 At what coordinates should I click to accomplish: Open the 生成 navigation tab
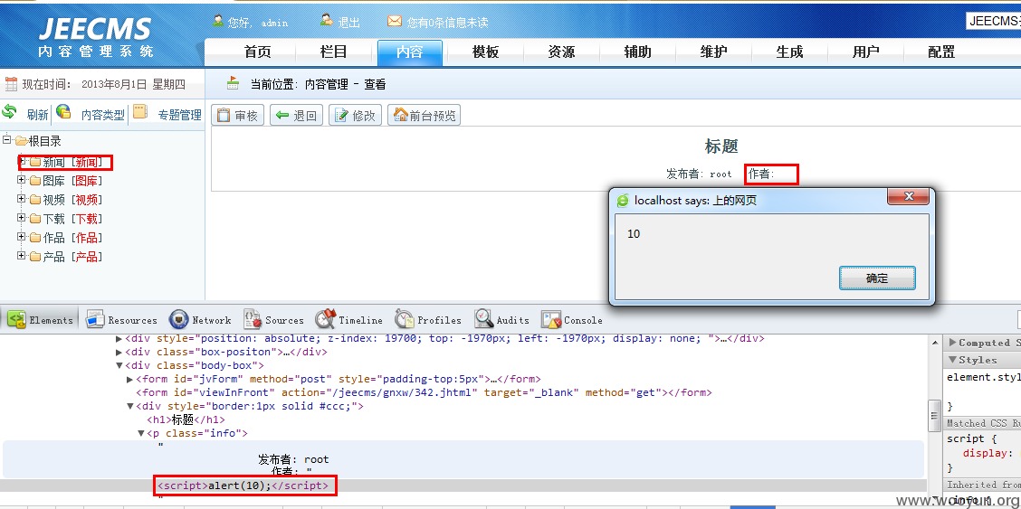[x=789, y=52]
